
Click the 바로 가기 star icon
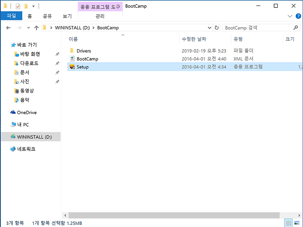pyautogui.click(x=13, y=45)
